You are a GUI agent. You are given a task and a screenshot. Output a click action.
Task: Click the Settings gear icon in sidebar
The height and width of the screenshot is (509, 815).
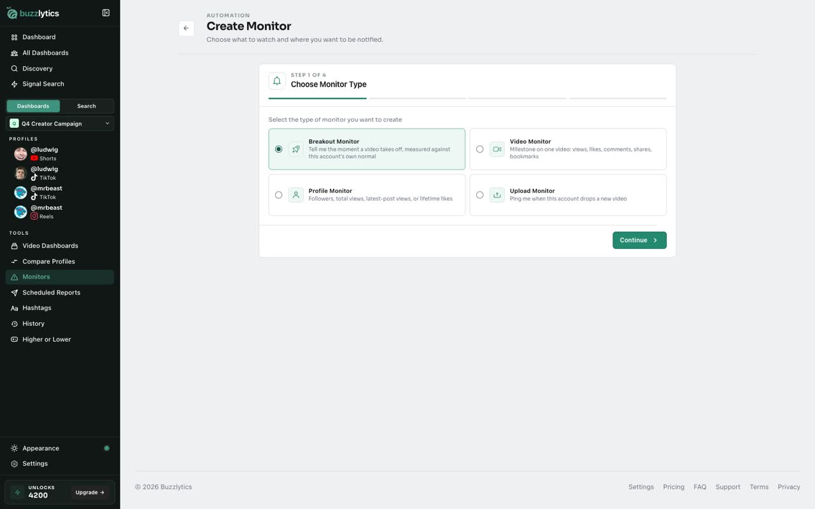pyautogui.click(x=15, y=464)
